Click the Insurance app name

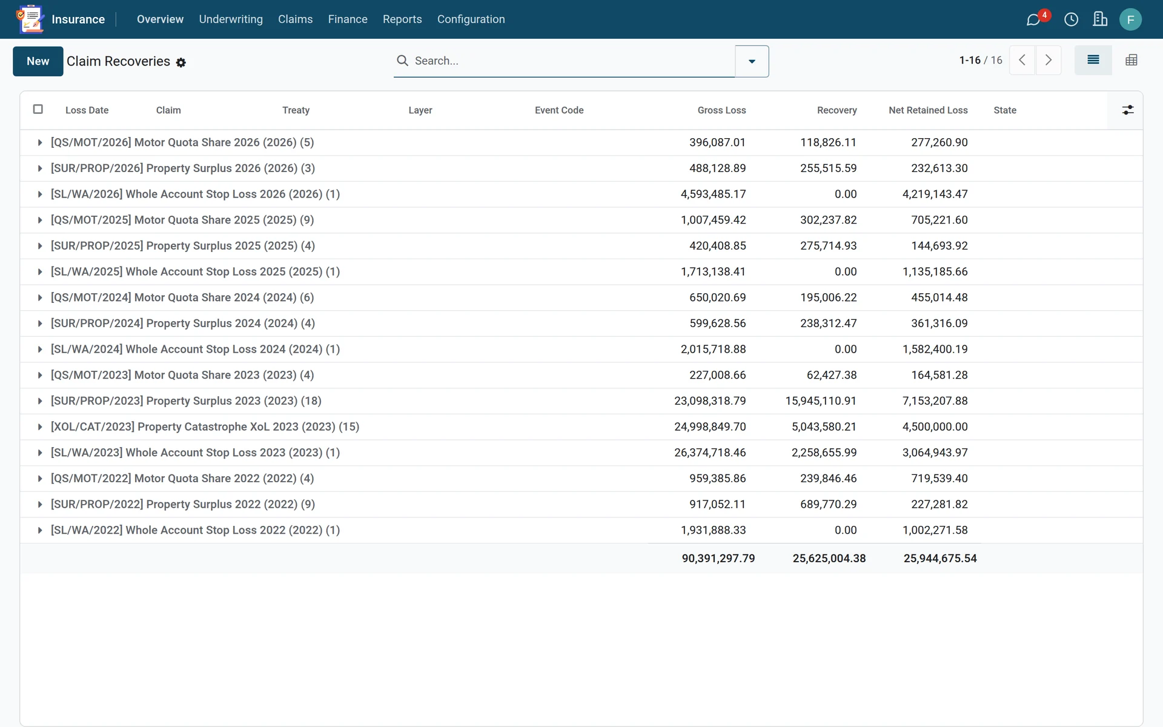coord(78,19)
